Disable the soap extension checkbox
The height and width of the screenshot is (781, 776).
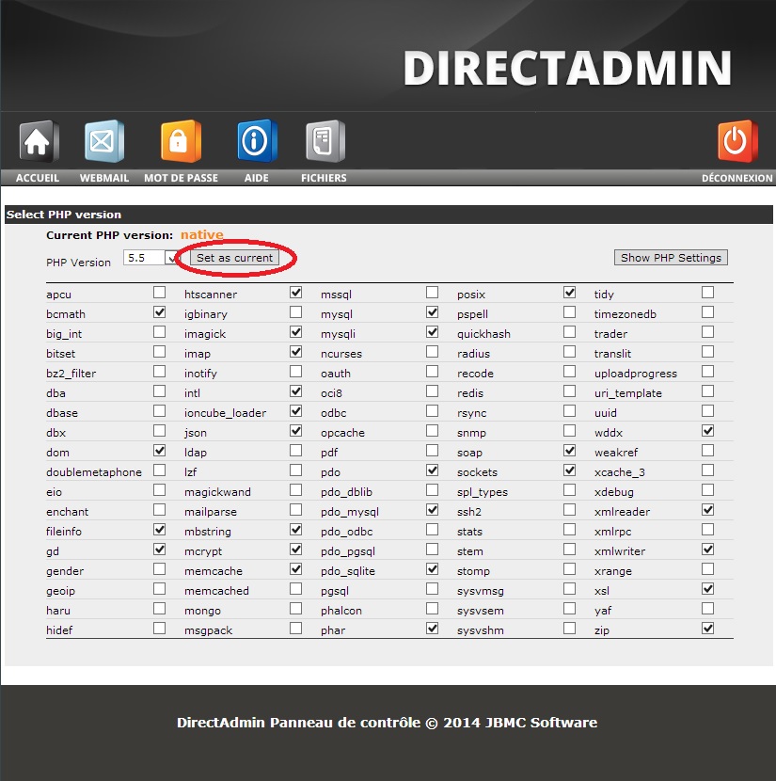point(569,451)
